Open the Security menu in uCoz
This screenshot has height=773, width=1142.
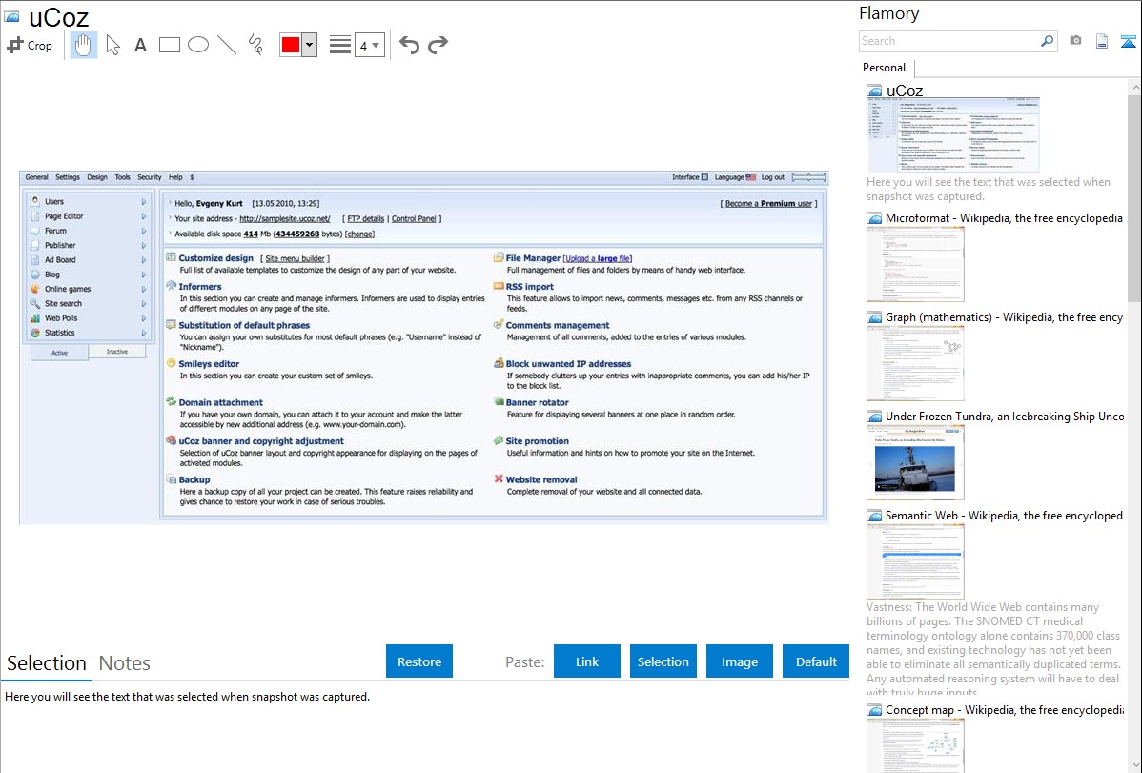tap(150, 177)
